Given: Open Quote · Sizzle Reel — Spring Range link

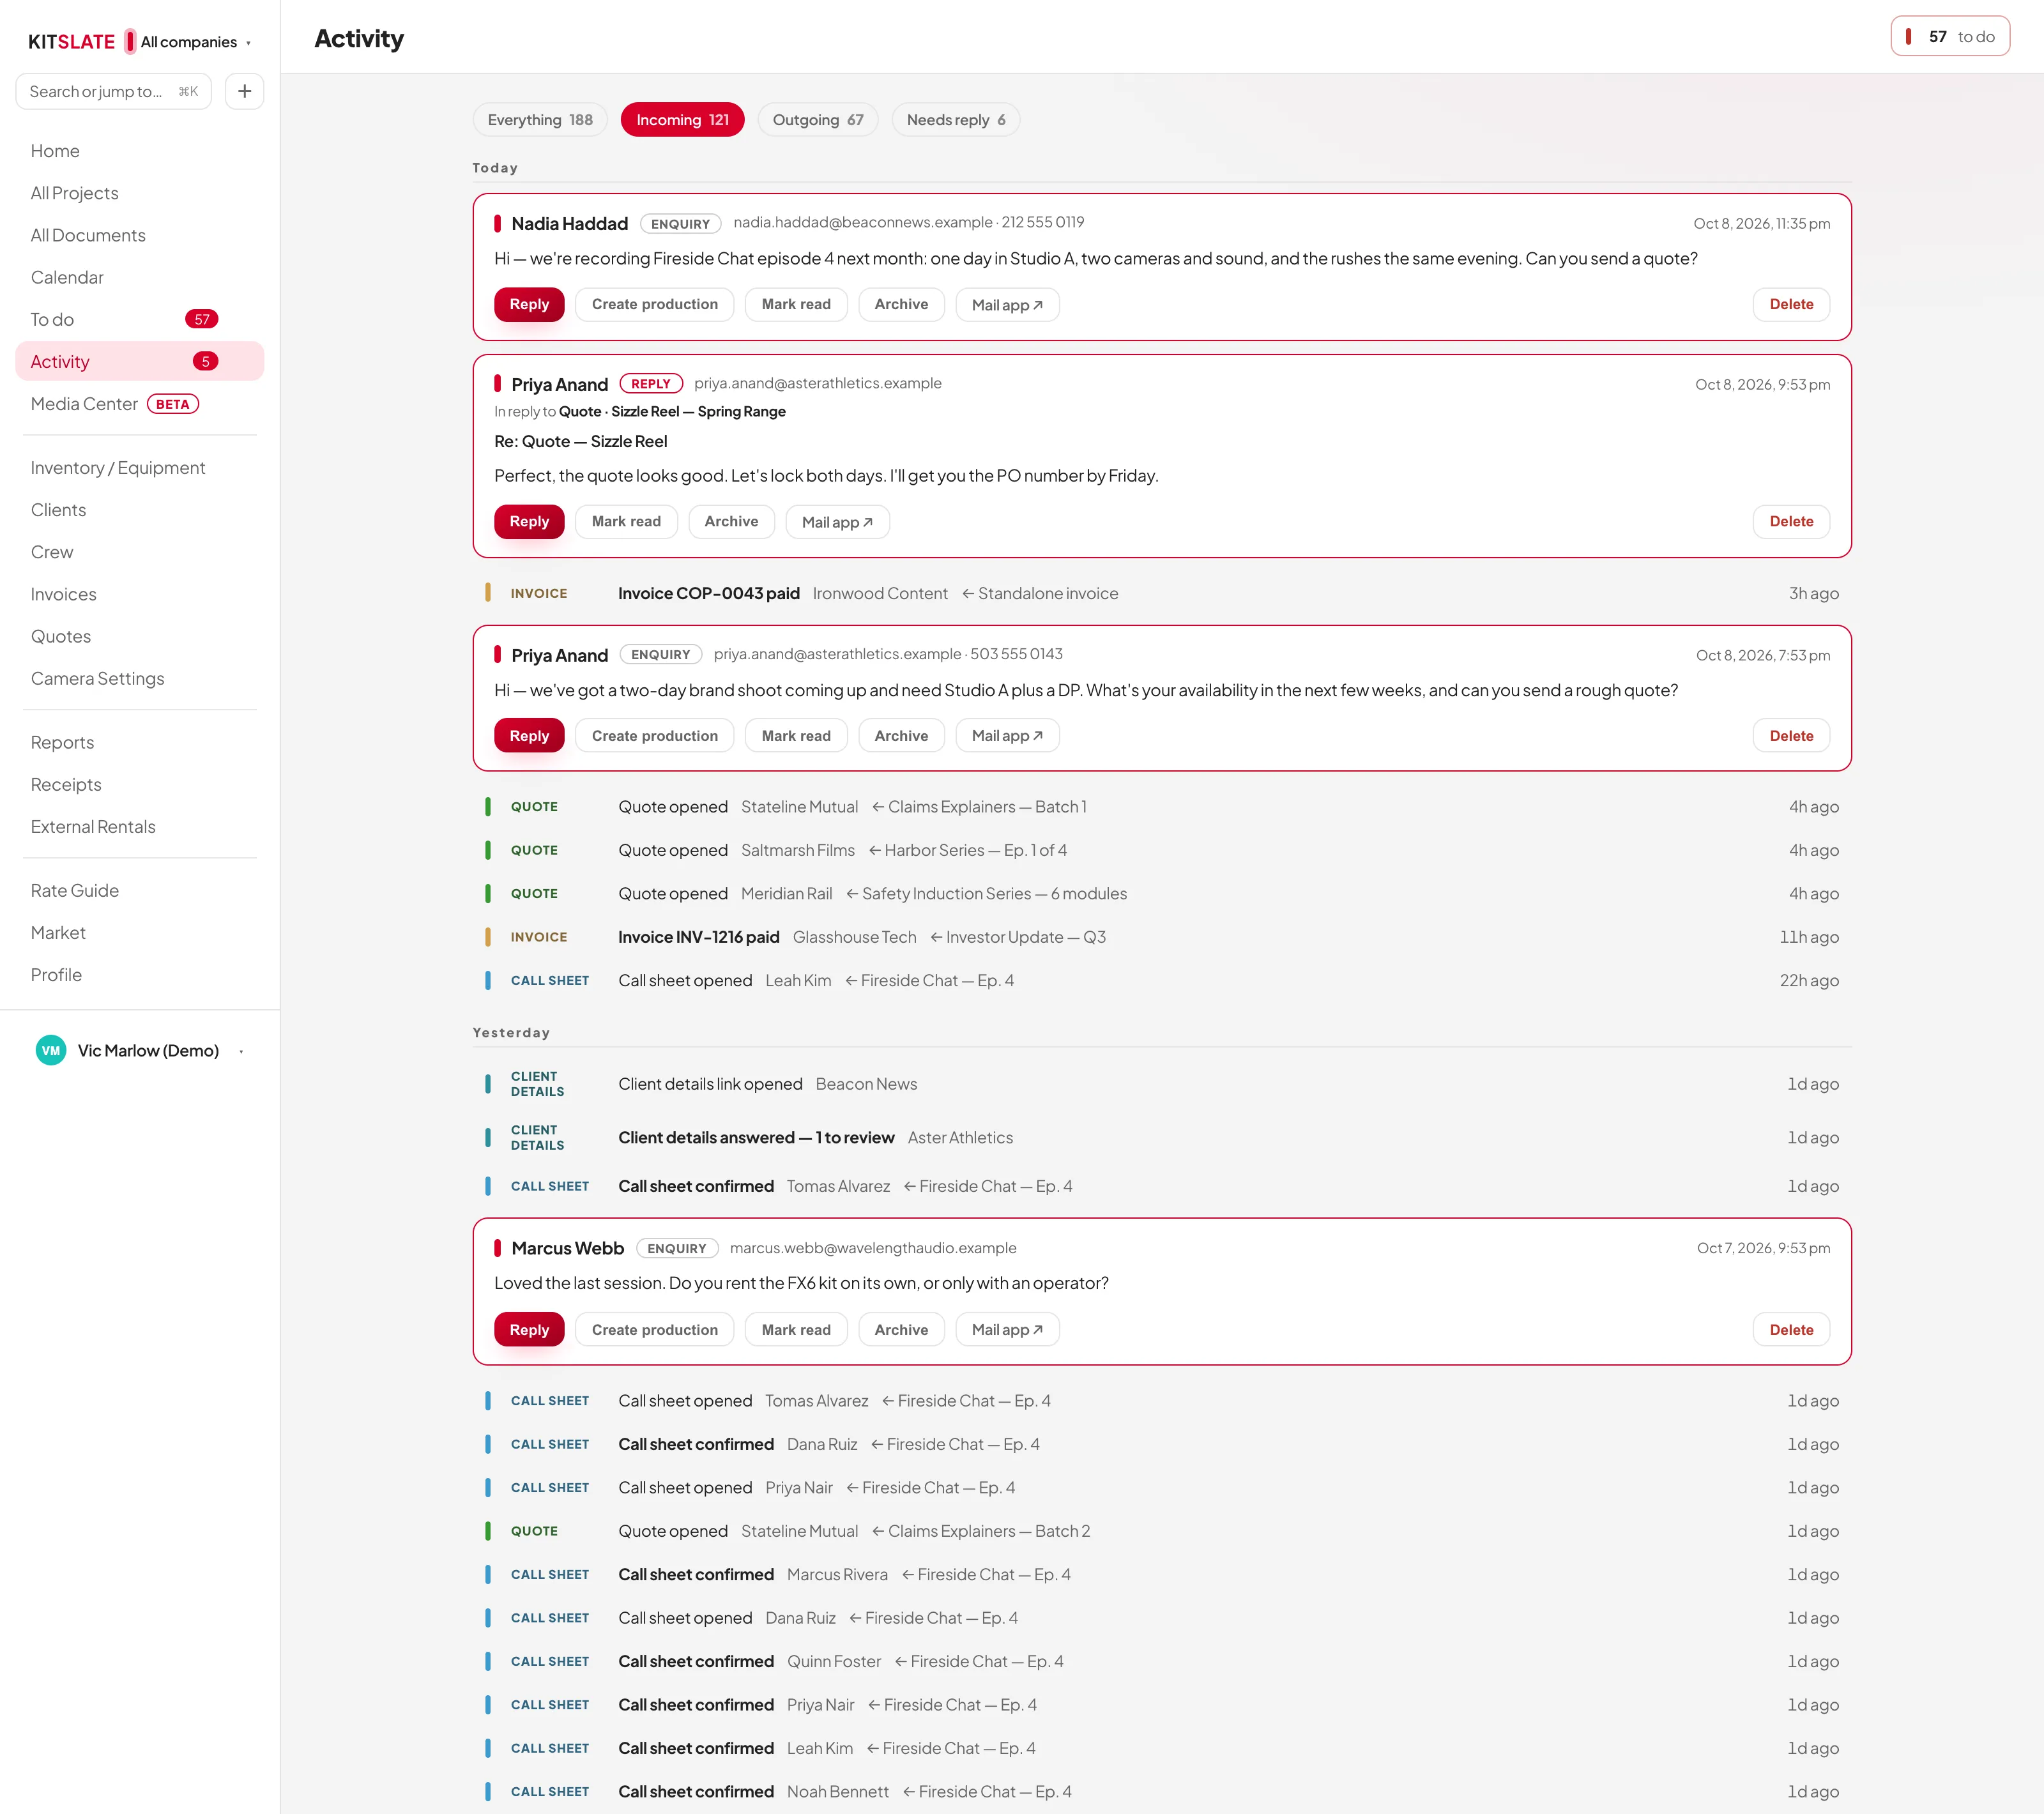Looking at the screenshot, I should (x=672, y=411).
